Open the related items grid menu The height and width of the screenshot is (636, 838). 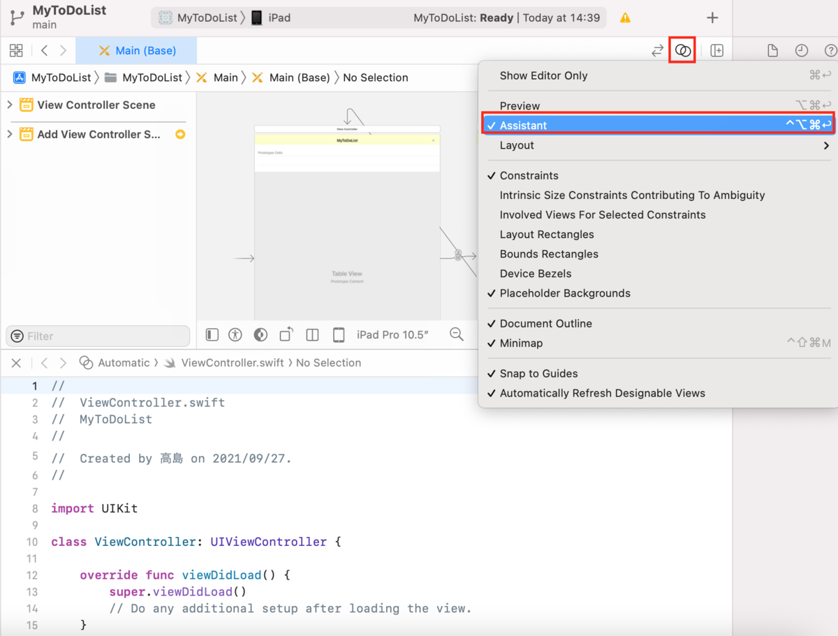16,50
